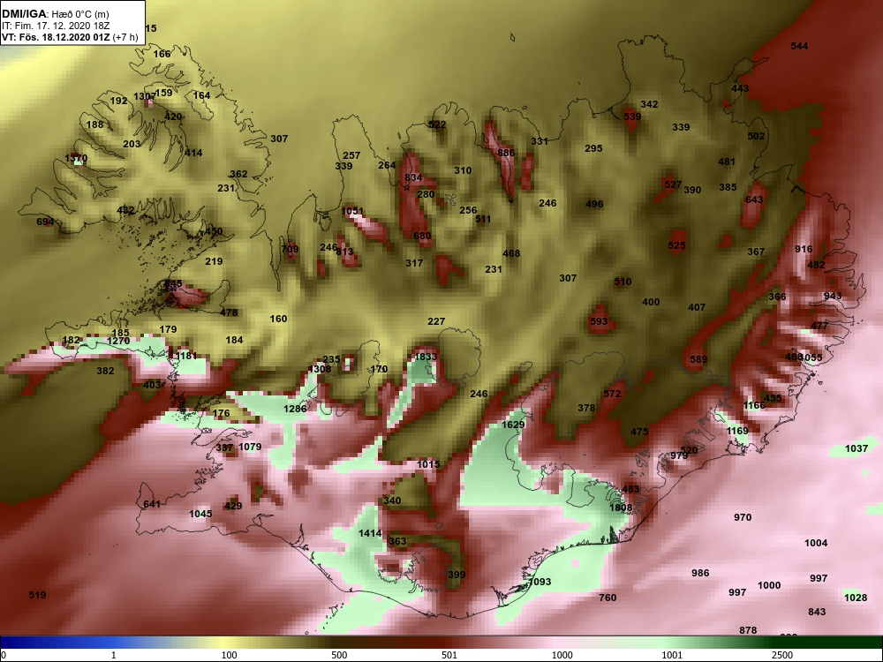
Task: Click the map value '382'
Action: 105,371
